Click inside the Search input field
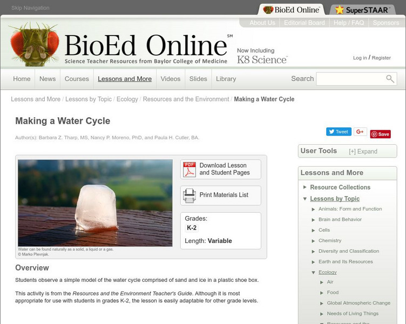 tap(351, 79)
